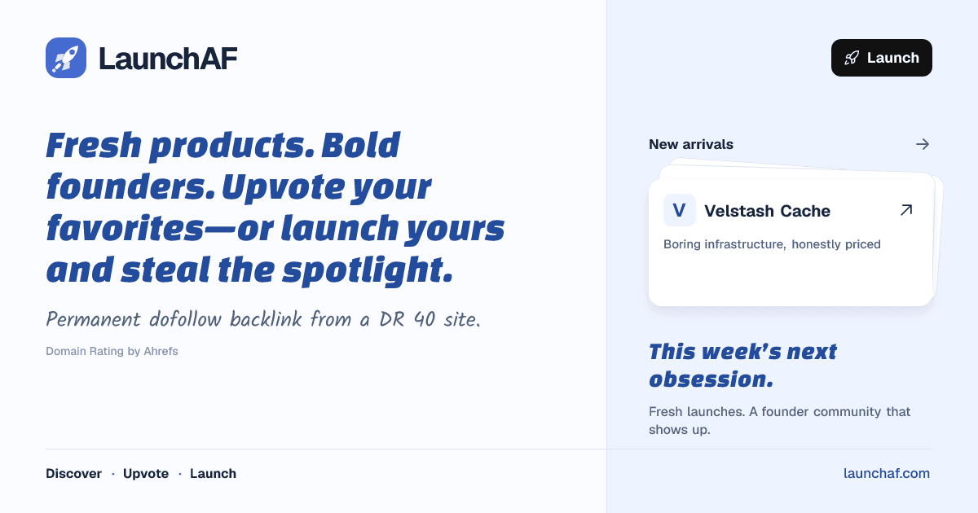Click This week's next obsession heading
This screenshot has height=513, width=978.
point(742,366)
